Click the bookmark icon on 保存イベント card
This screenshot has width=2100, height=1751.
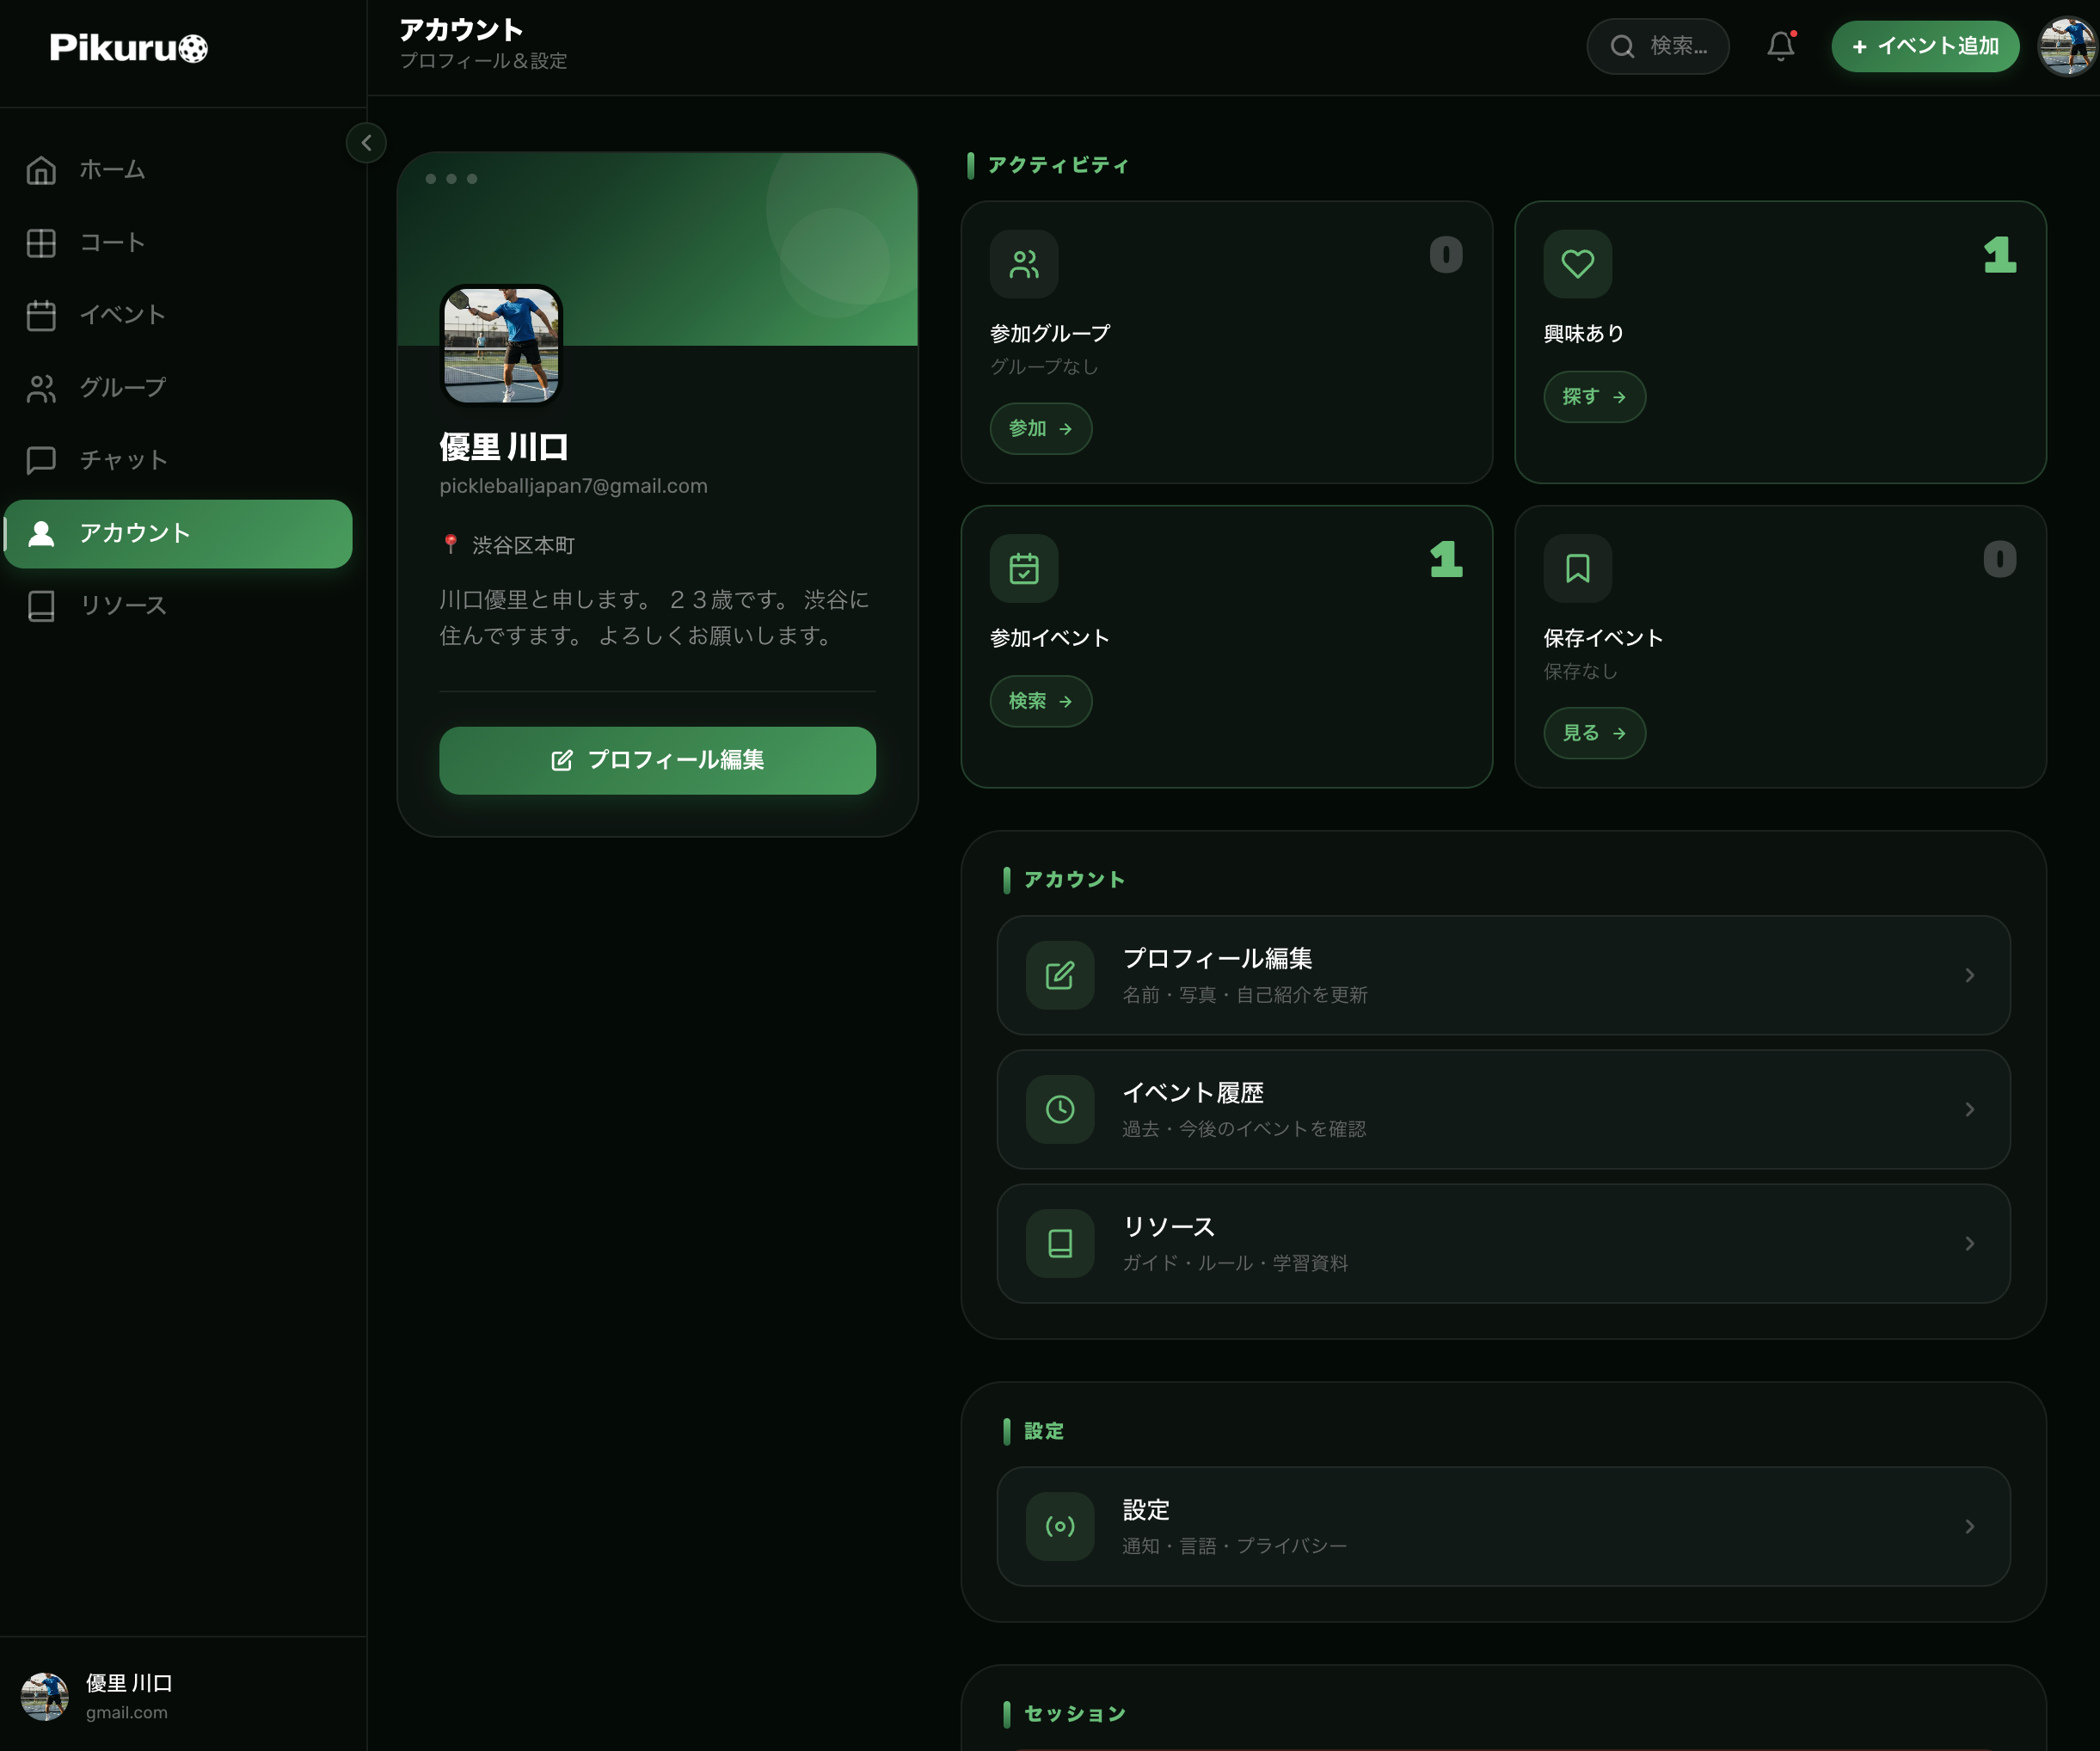coord(1577,568)
